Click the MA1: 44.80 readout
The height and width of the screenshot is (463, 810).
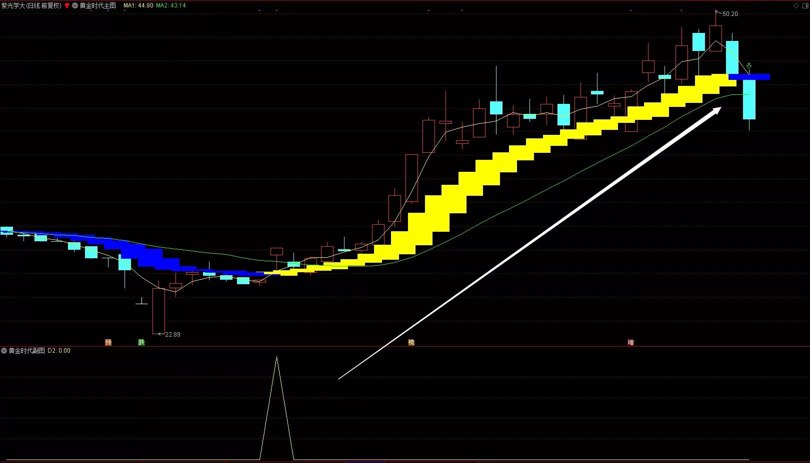point(138,5)
